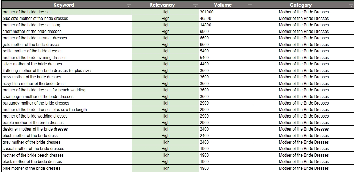Select 'mother of the bride dresses long' cell
Screen dimensions: 354x172
pos(67,25)
